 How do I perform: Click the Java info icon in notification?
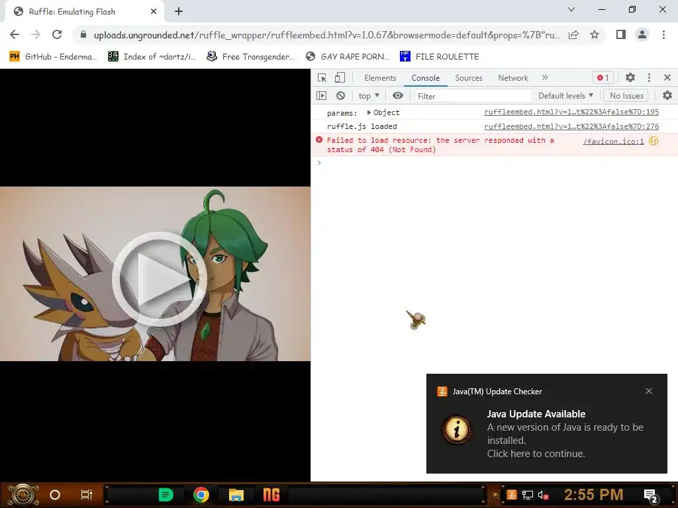click(x=457, y=429)
